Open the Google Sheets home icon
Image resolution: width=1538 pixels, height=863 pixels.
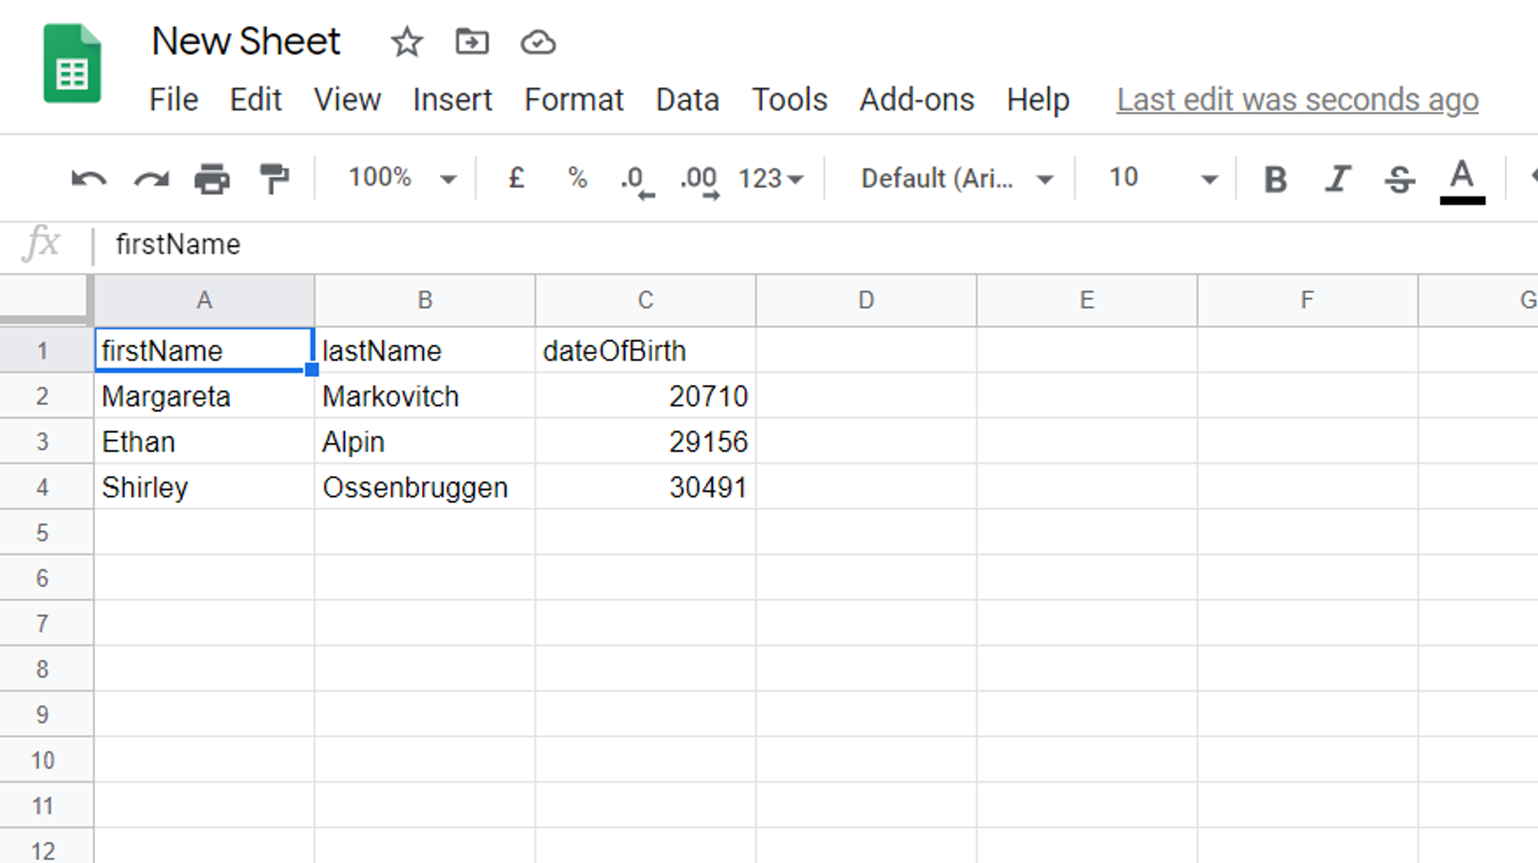(x=72, y=63)
